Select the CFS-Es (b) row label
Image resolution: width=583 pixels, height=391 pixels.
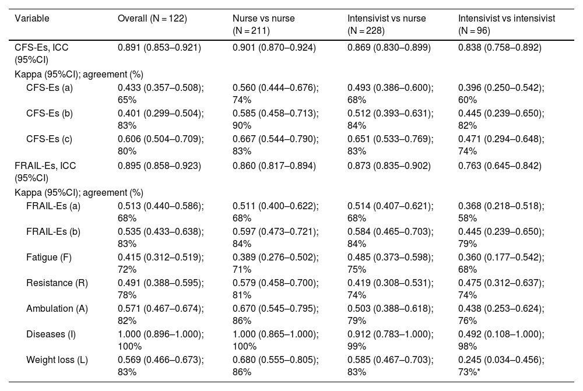[x=50, y=114]
